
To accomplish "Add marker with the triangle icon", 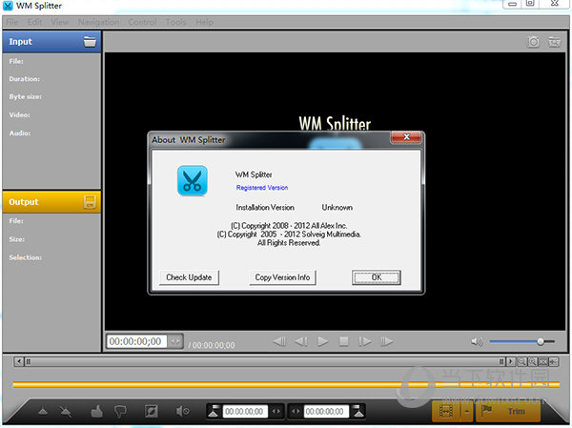I will coord(43,412).
